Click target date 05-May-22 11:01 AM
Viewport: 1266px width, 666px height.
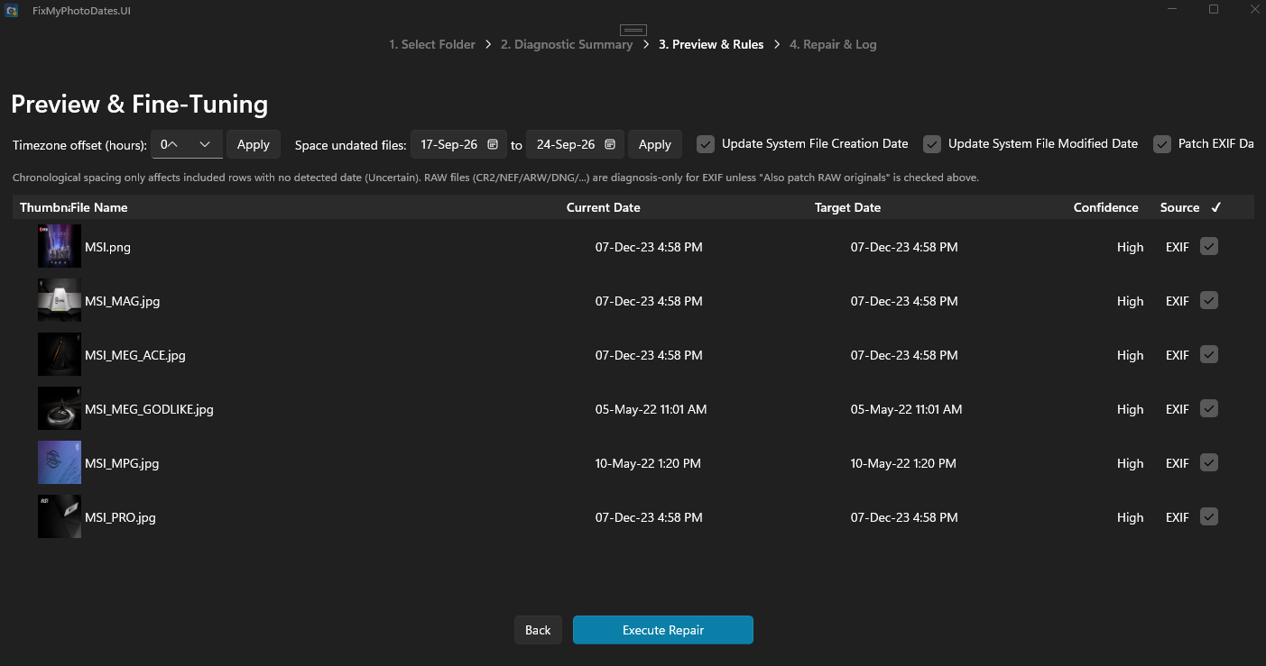click(x=906, y=409)
